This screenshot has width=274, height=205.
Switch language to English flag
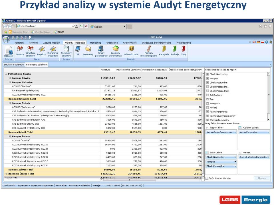tap(254, 42)
